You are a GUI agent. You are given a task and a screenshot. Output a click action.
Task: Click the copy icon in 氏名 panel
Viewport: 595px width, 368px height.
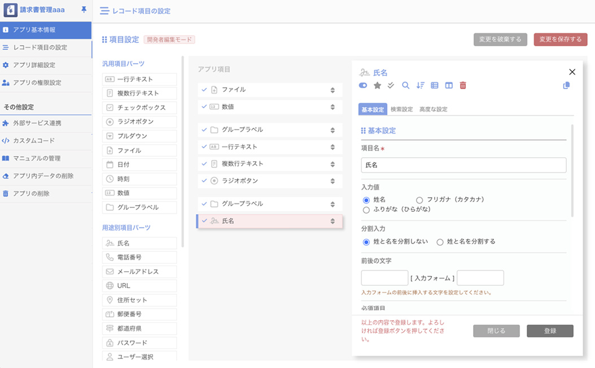(x=566, y=85)
